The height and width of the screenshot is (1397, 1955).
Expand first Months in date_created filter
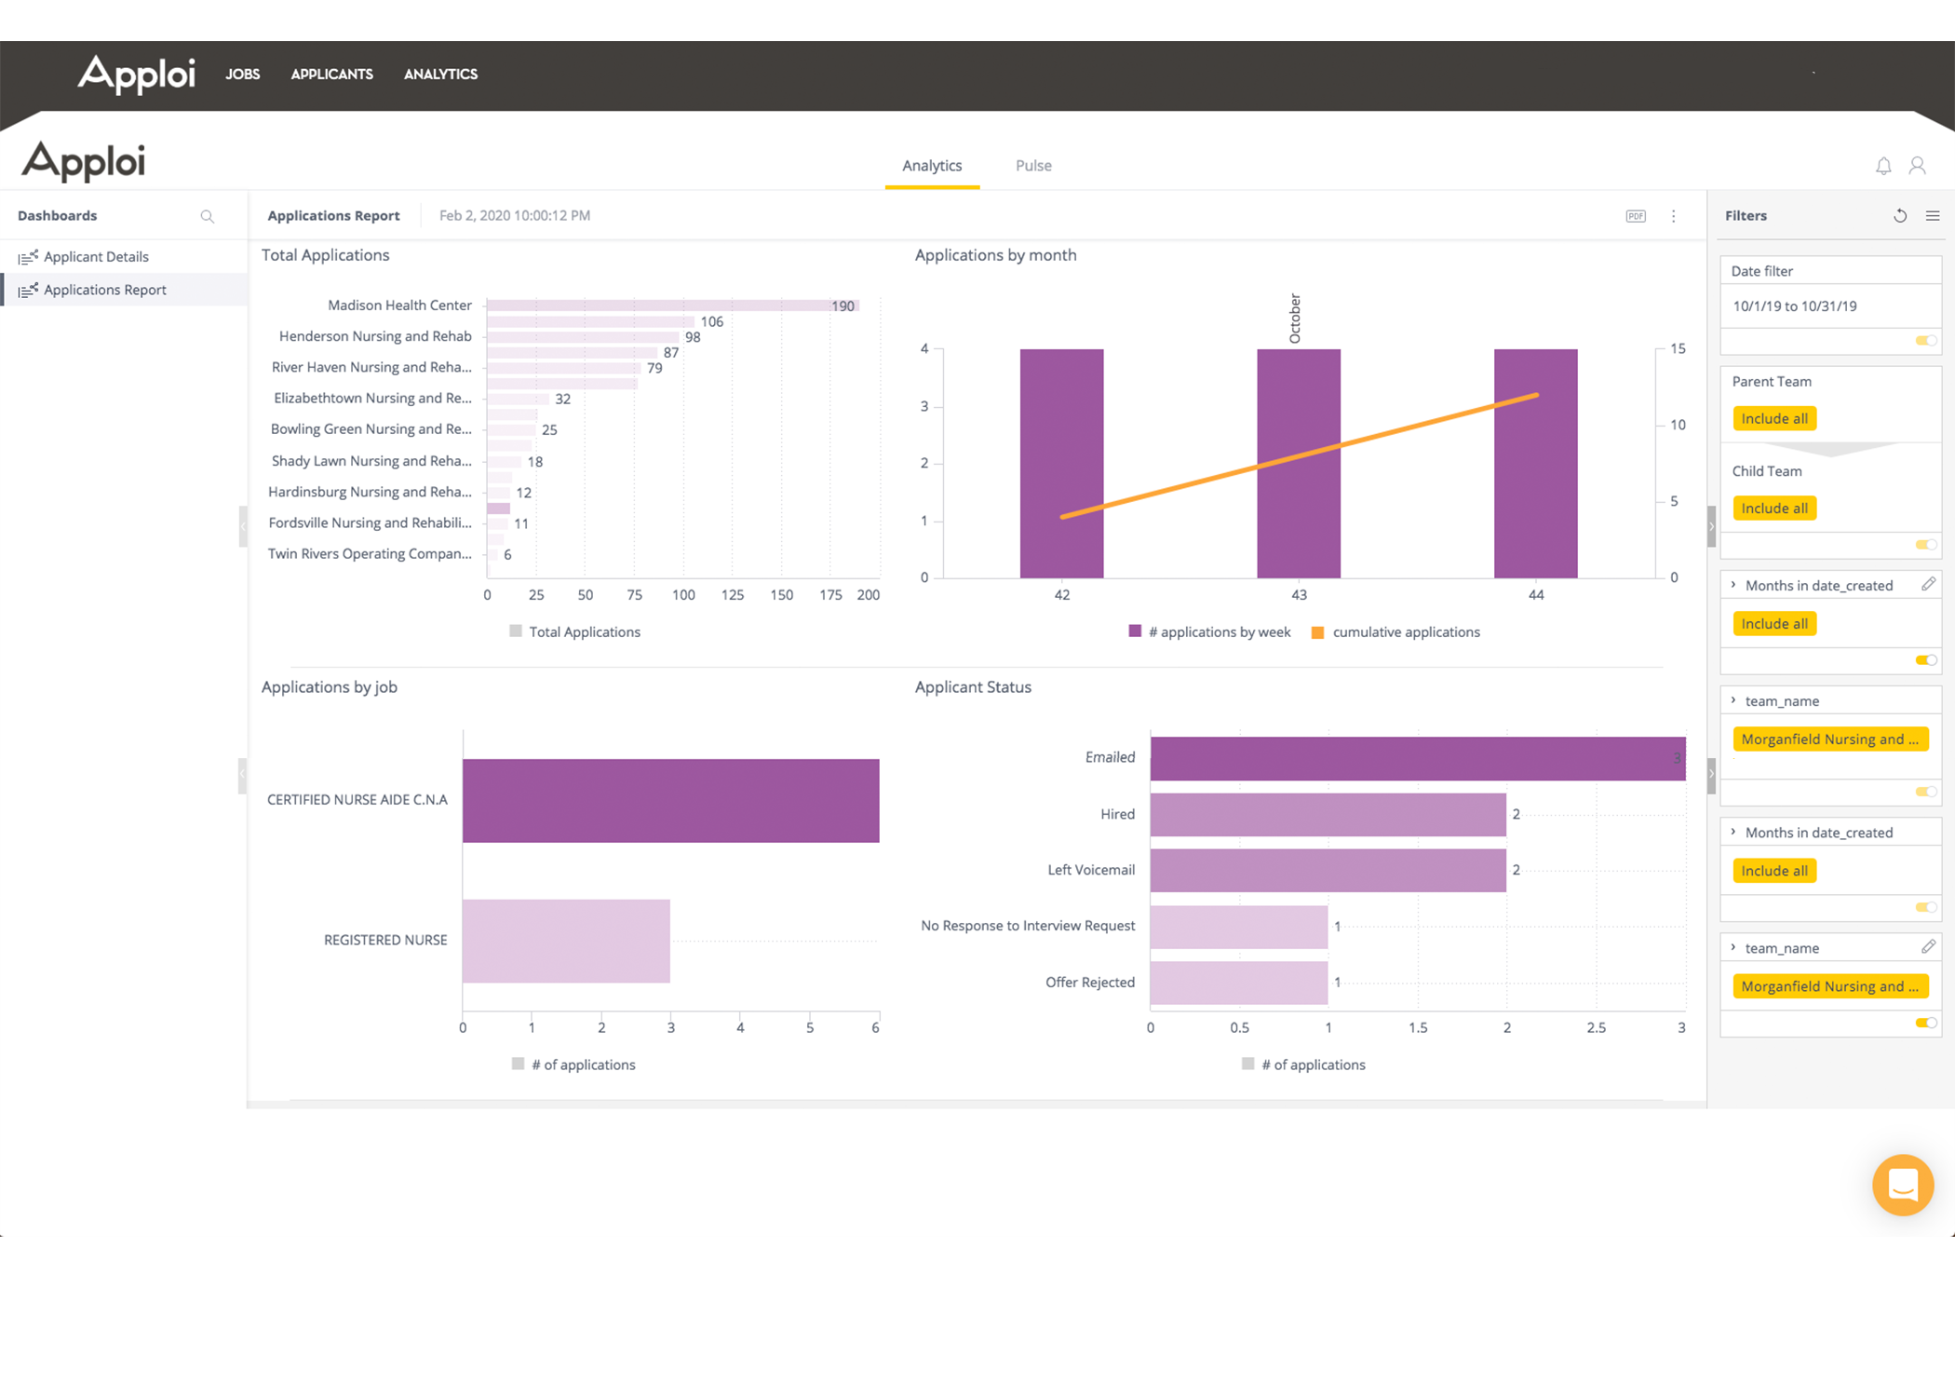(1733, 585)
